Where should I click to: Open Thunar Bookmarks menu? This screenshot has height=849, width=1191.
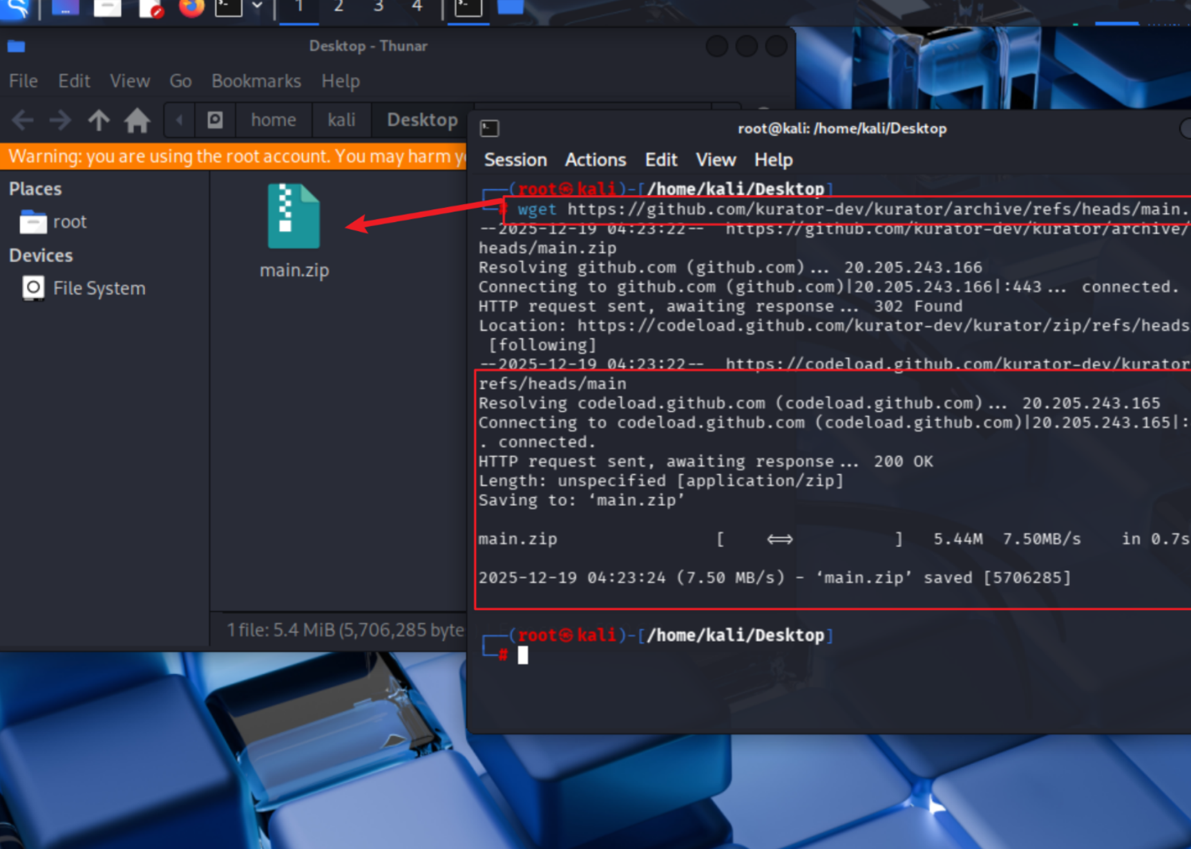tap(256, 81)
